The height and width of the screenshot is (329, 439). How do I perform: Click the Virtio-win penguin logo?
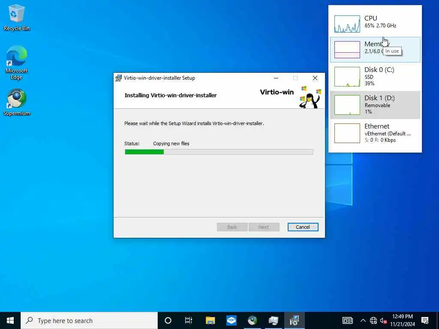[310, 97]
